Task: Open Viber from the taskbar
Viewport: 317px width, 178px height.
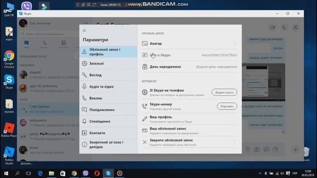Action: [x=86, y=174]
